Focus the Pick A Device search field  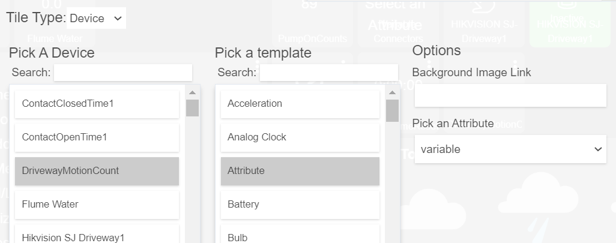123,73
